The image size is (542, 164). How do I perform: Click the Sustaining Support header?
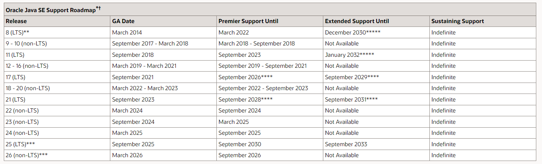[458, 21]
